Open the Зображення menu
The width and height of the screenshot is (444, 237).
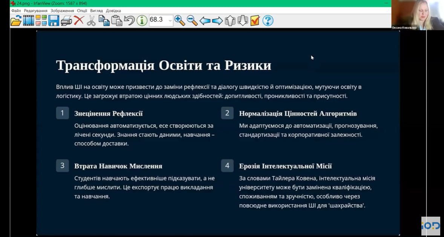tap(63, 11)
